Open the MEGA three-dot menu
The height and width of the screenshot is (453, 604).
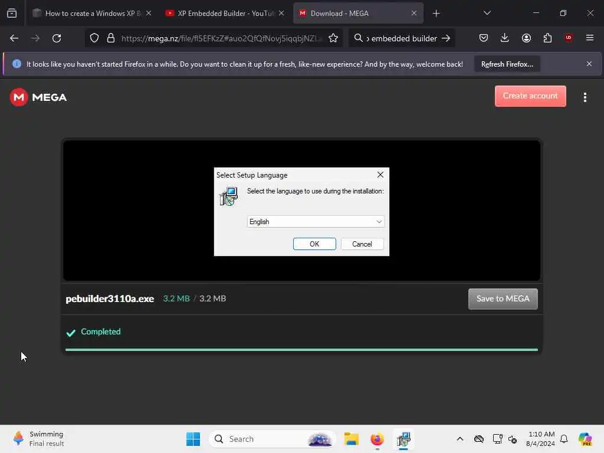(585, 97)
